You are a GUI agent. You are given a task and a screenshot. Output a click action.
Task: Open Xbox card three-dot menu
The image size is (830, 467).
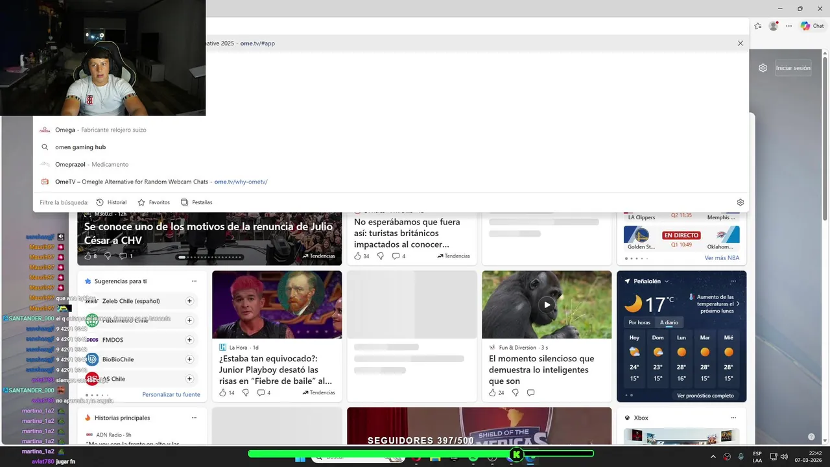point(733,418)
